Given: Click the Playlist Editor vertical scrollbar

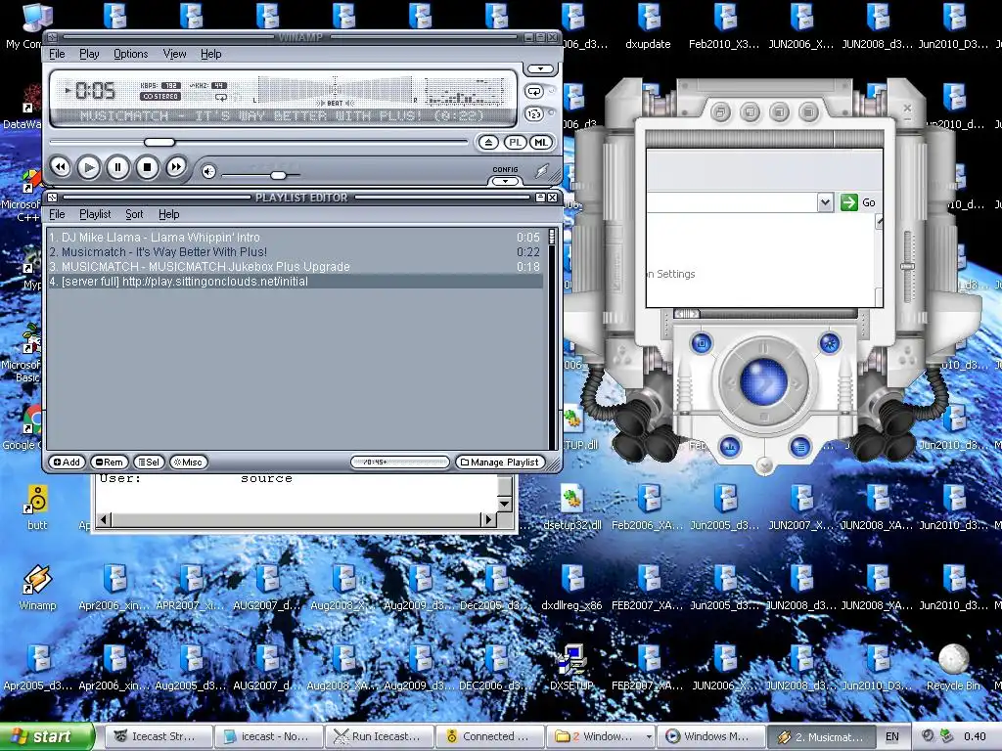Looking at the screenshot, I should coord(552,338).
